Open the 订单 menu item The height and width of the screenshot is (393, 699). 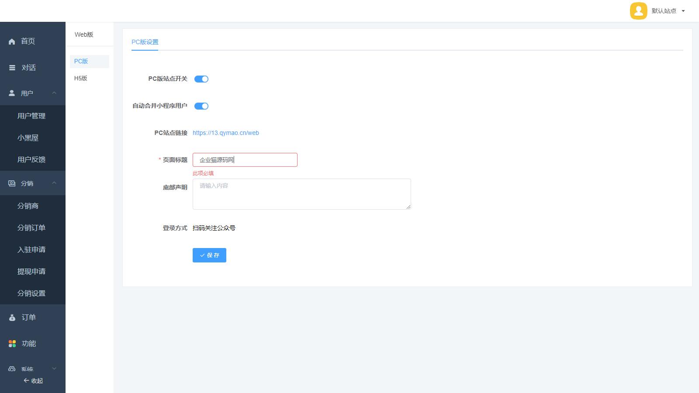[x=33, y=317]
